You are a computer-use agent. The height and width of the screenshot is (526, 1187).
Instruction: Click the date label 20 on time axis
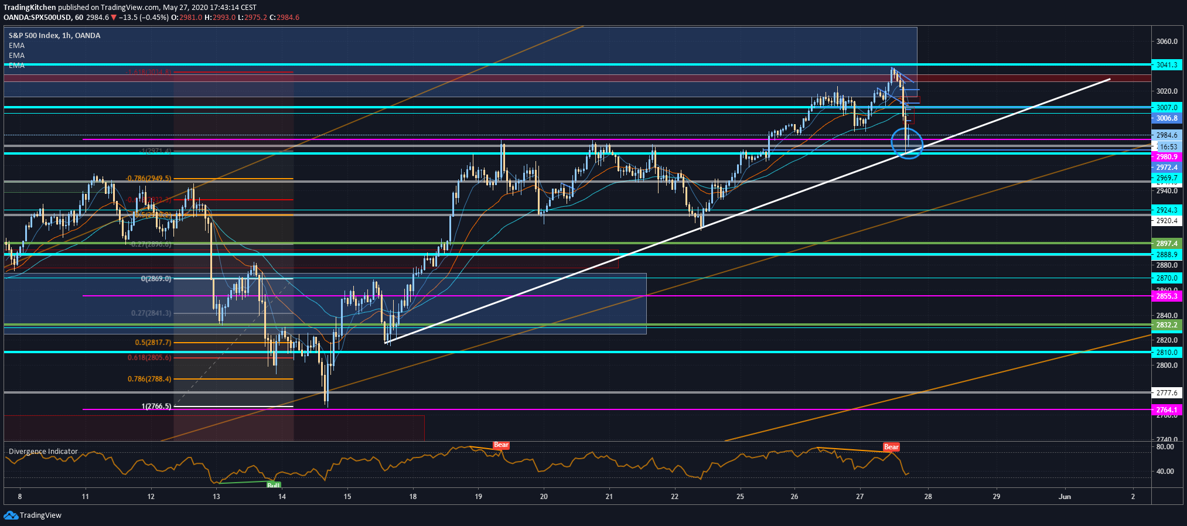point(544,497)
